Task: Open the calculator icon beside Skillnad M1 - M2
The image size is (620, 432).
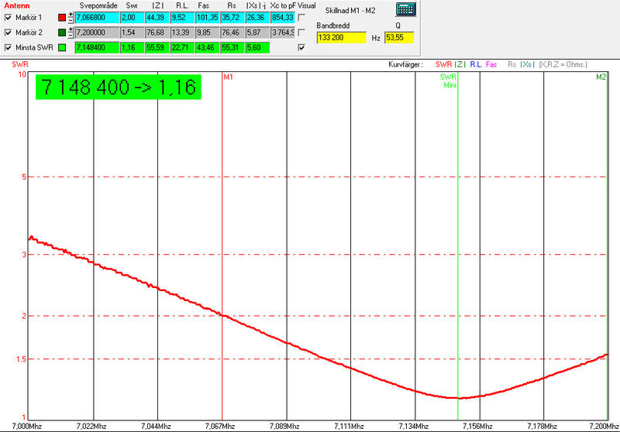Action: coord(405,9)
